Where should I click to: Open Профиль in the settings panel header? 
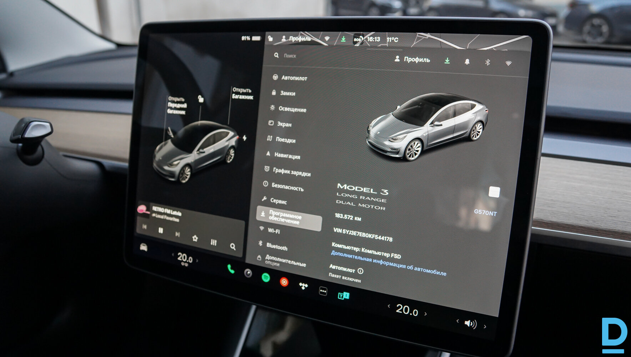(412, 59)
